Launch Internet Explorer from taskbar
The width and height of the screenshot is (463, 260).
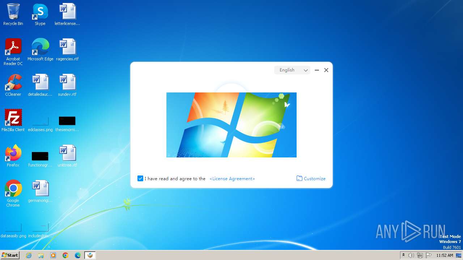(x=29, y=255)
